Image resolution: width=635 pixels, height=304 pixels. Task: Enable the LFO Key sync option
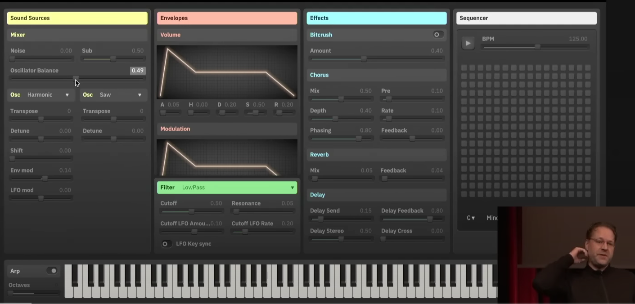click(166, 244)
